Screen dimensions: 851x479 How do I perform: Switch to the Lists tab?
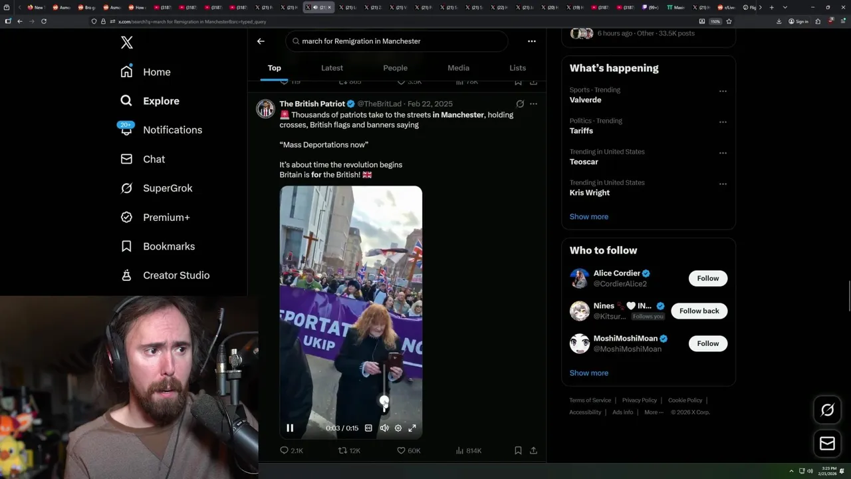point(517,68)
